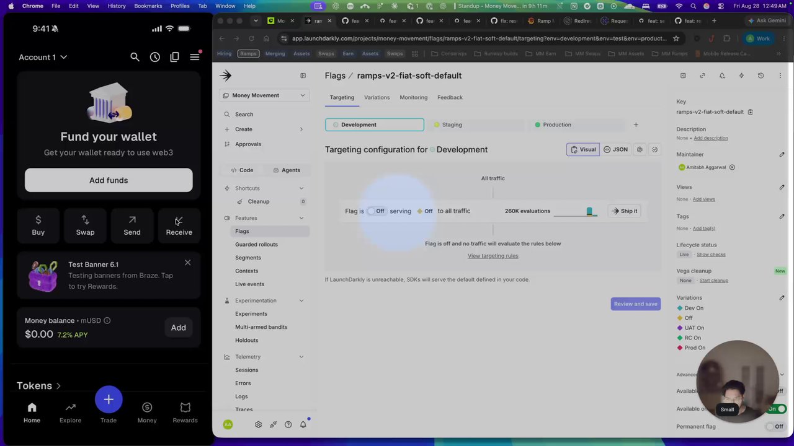
Task: Collapse the Shortcuts section
Action: [x=301, y=188]
